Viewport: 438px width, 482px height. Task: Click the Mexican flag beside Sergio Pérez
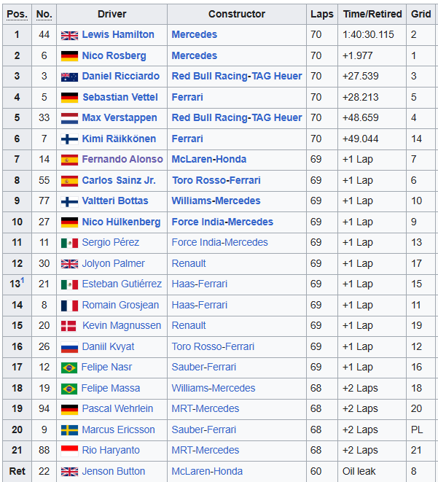pos(69,243)
